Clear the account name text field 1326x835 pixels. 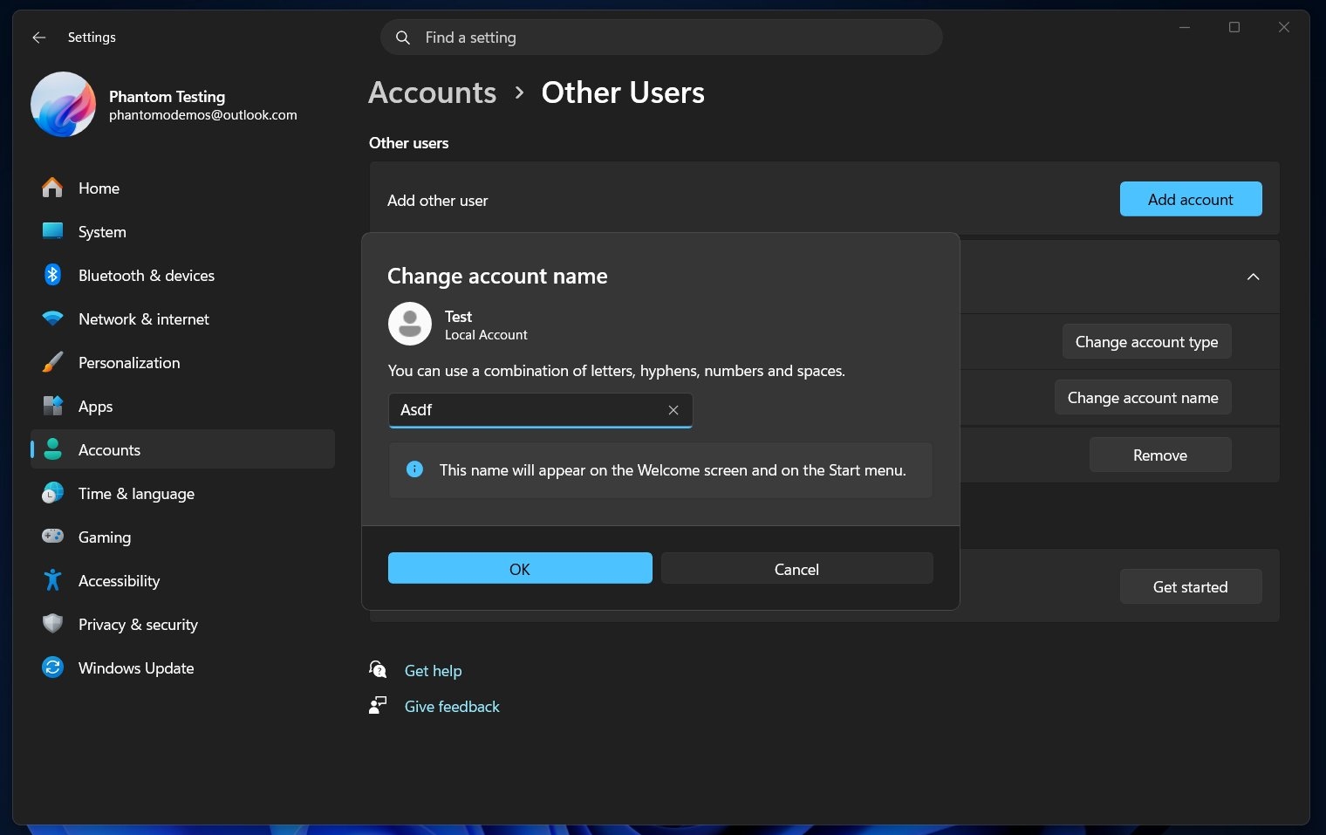(x=673, y=410)
